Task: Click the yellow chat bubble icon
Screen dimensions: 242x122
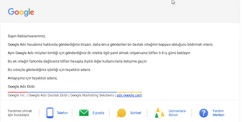Action: click(121, 113)
